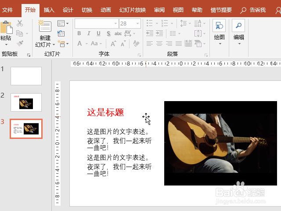Screen dimensions: 281x211
Task: Toggle Justify paragraph alignment
Action: (179, 44)
